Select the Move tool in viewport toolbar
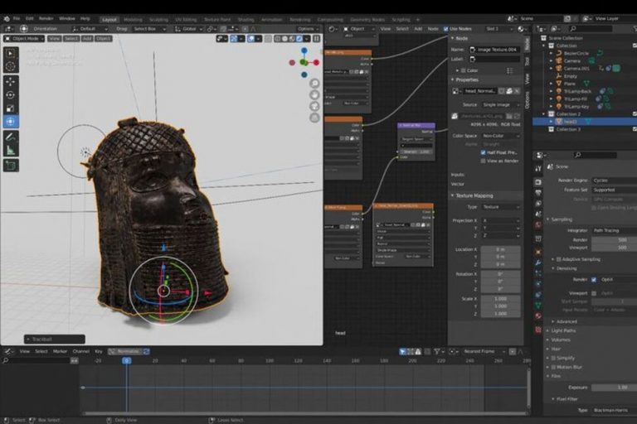Screen dimensions: 637x424 coord(11,81)
